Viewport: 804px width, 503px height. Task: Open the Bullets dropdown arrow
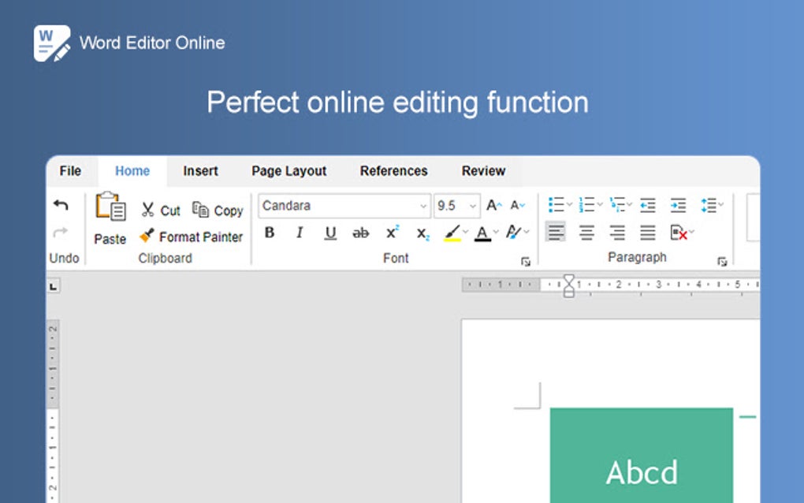pos(569,204)
